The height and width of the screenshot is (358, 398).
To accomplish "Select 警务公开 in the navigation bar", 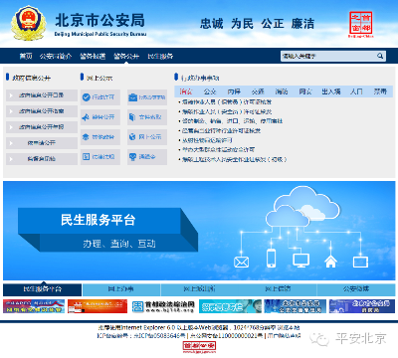I will point(126,56).
